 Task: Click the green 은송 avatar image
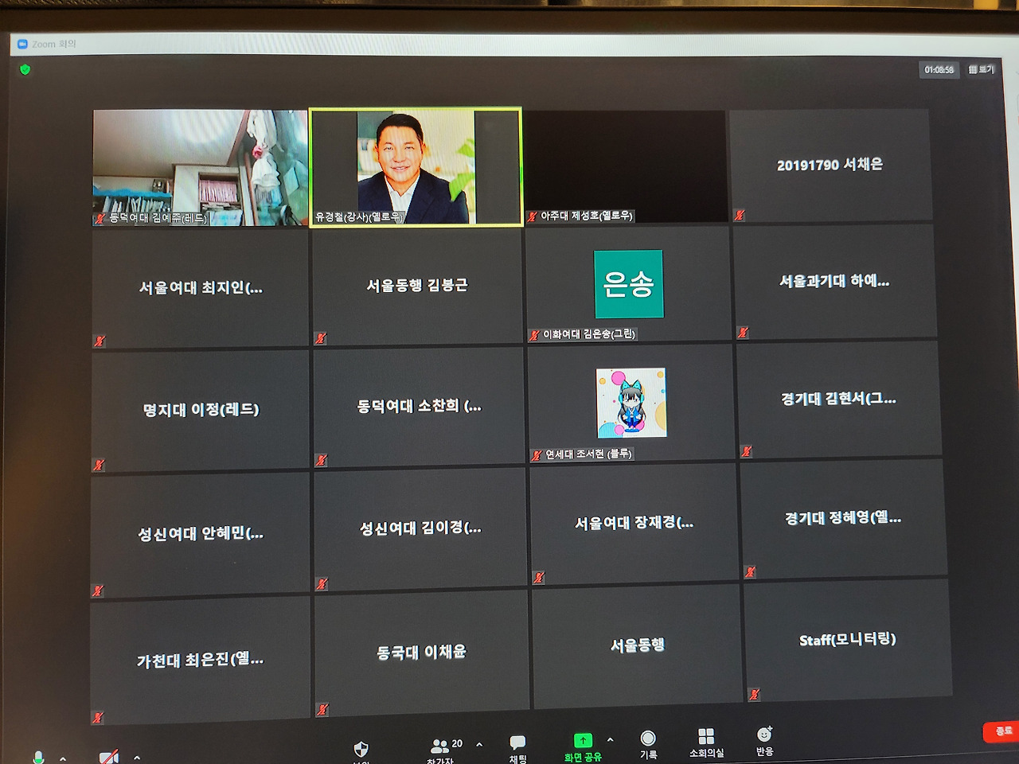(628, 284)
